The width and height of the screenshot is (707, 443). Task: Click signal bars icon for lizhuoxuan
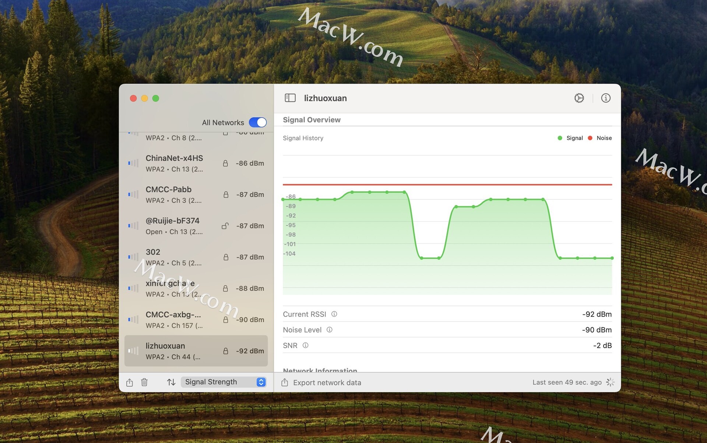click(x=133, y=350)
